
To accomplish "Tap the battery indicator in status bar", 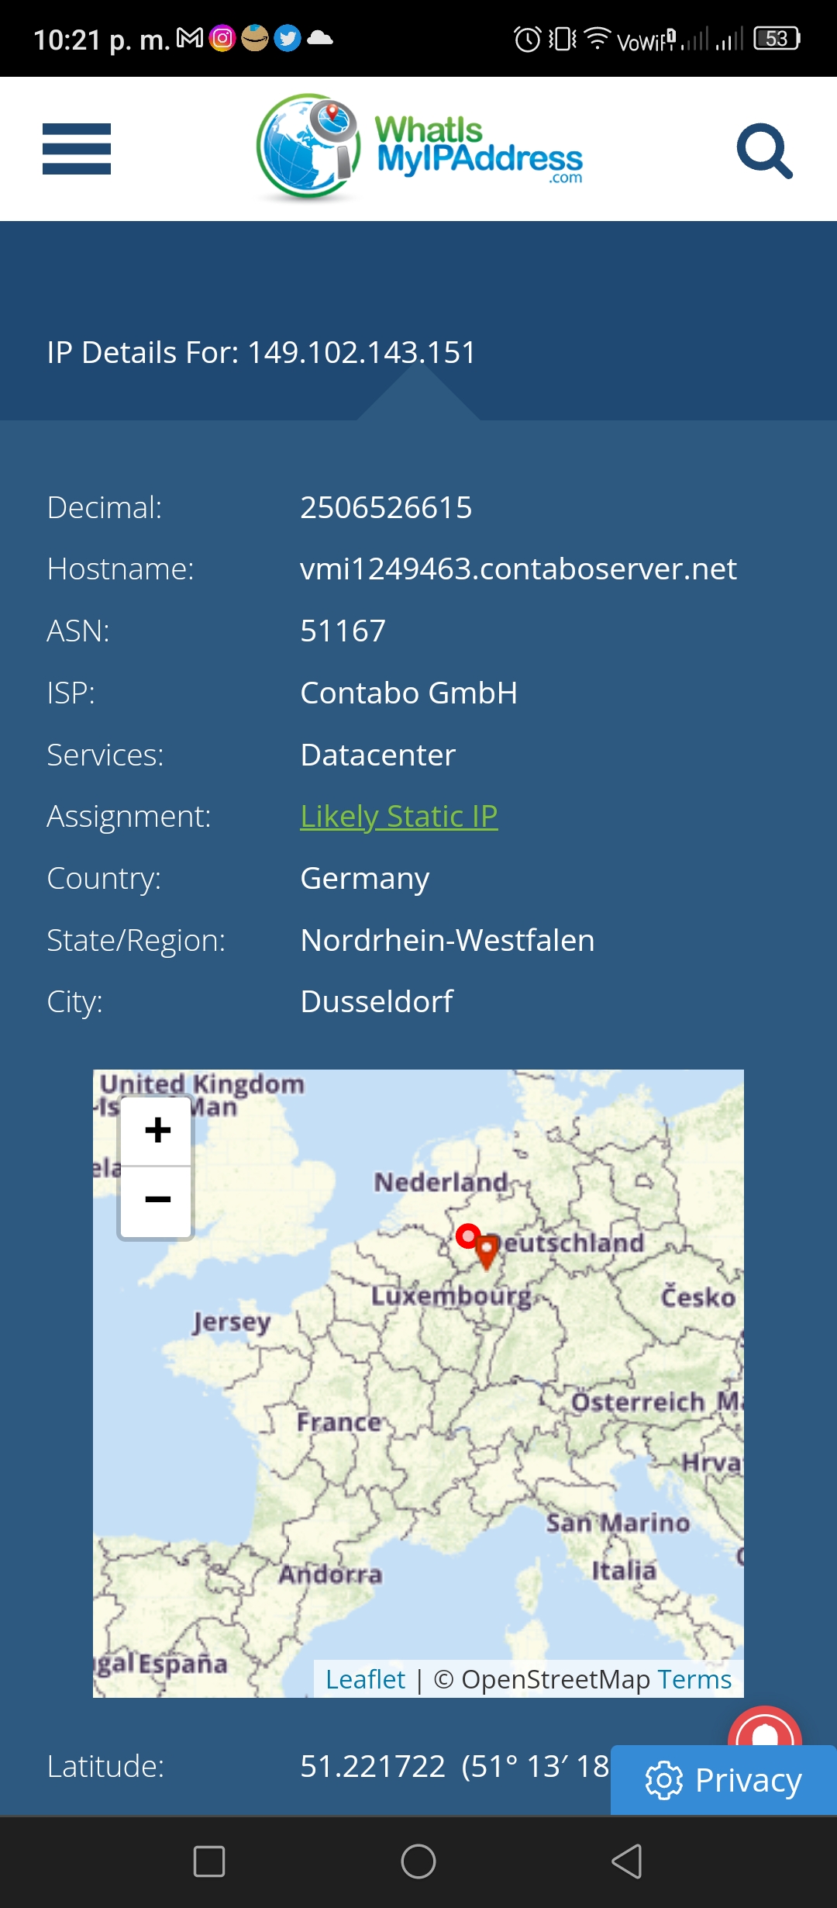I will (777, 38).
